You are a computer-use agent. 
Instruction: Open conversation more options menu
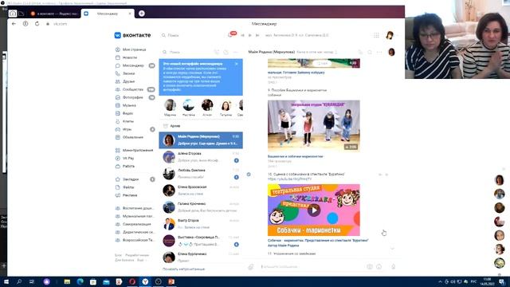click(379, 52)
